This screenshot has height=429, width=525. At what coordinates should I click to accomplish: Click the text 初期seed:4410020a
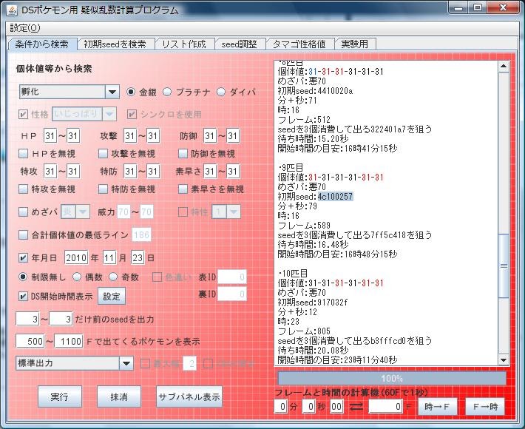coord(315,91)
